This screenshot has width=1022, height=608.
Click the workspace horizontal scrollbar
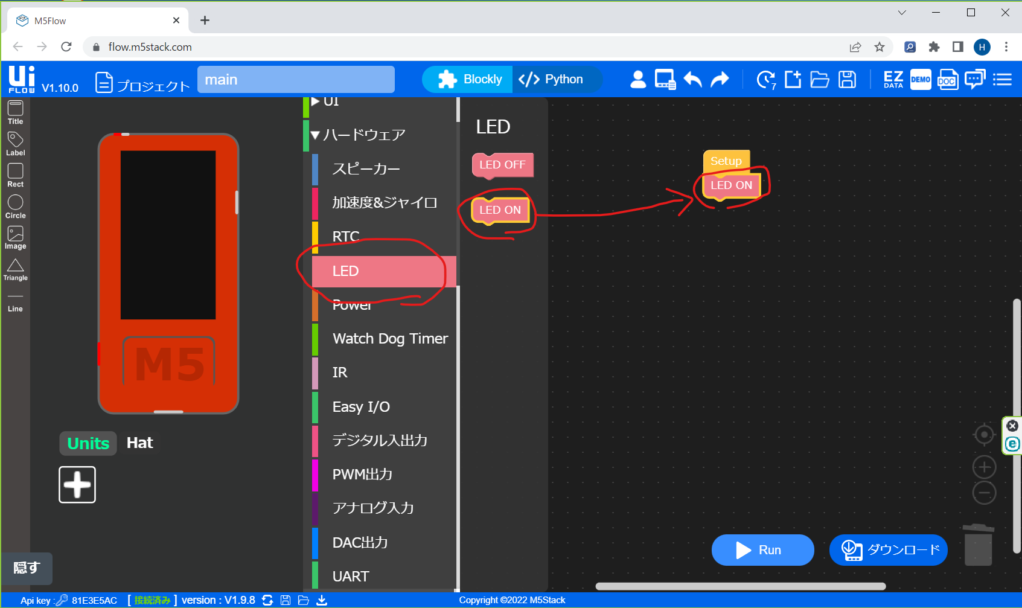pos(740,586)
